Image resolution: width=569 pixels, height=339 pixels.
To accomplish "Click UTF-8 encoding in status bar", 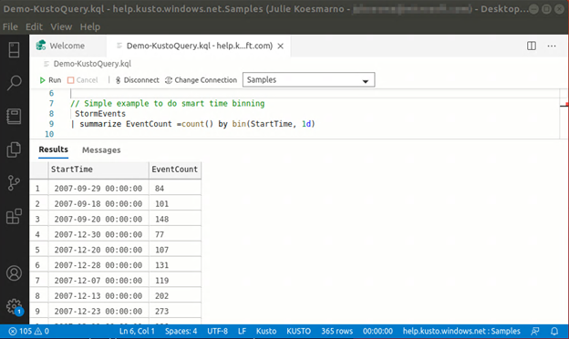I will (x=217, y=331).
